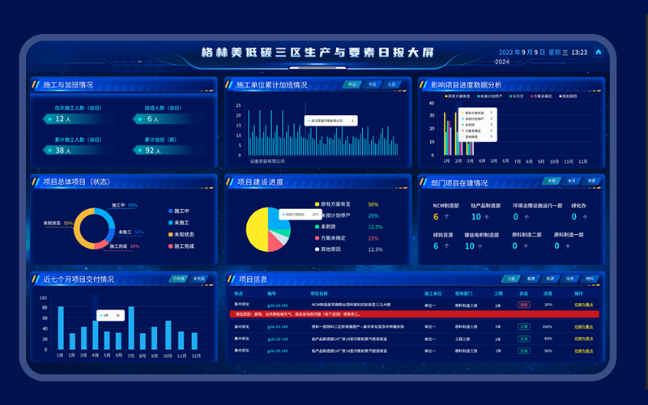Click up arrow beside 镍钴电积制造部 count
648x405 pixels.
pos(480,246)
